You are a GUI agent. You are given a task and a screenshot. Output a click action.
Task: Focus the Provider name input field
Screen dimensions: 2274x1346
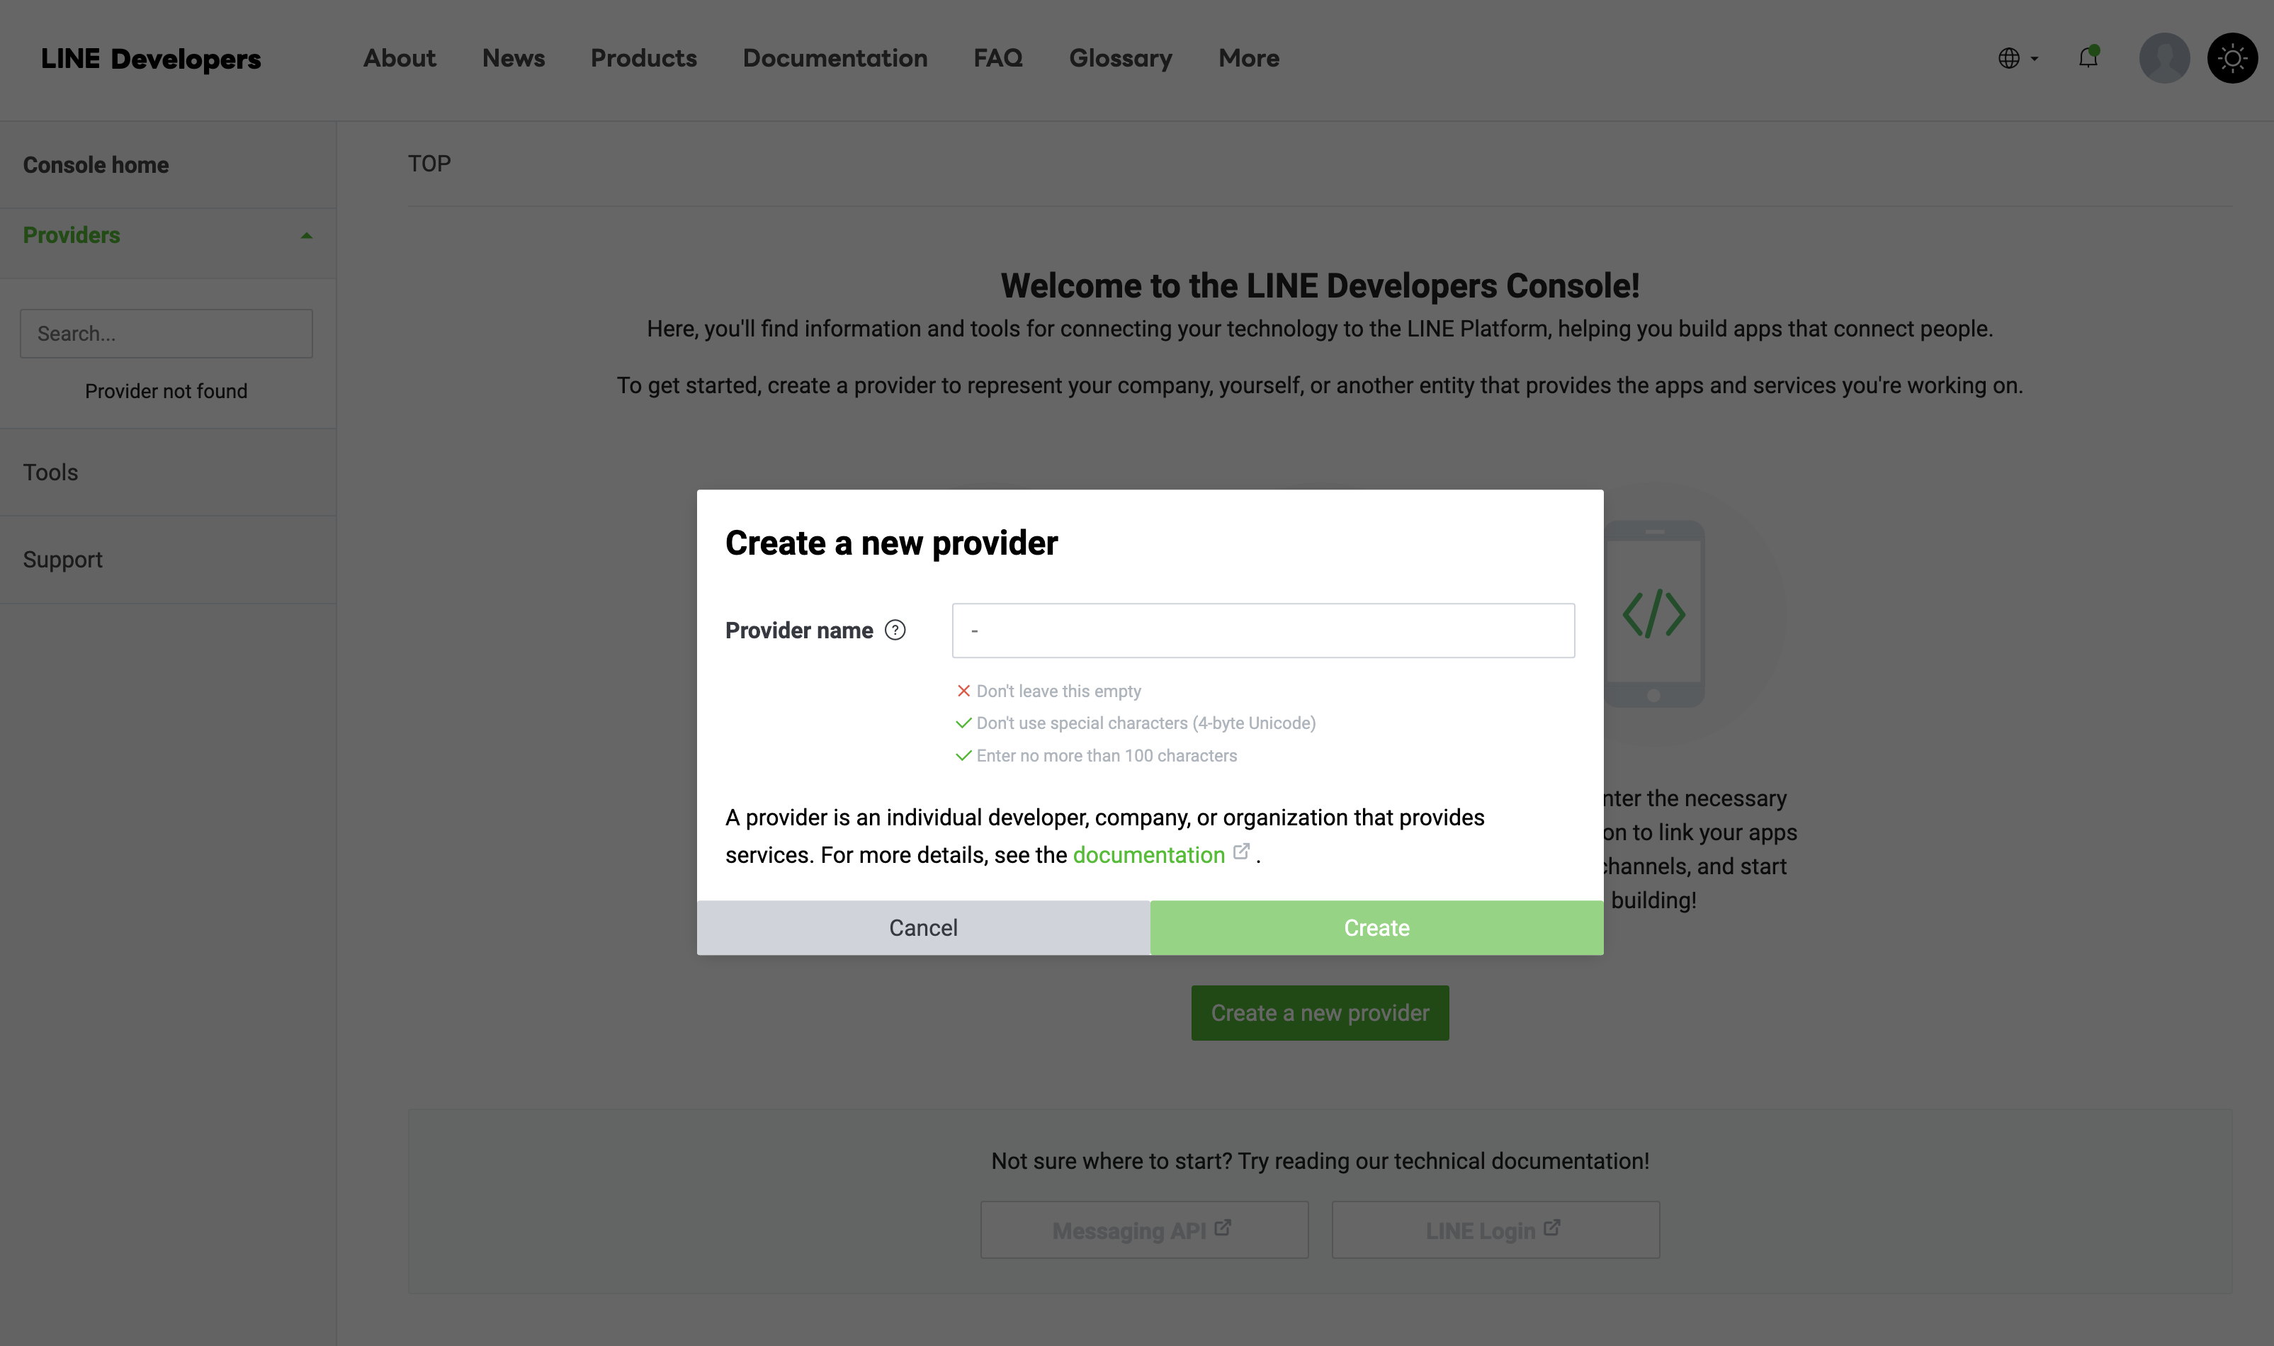click(1263, 630)
